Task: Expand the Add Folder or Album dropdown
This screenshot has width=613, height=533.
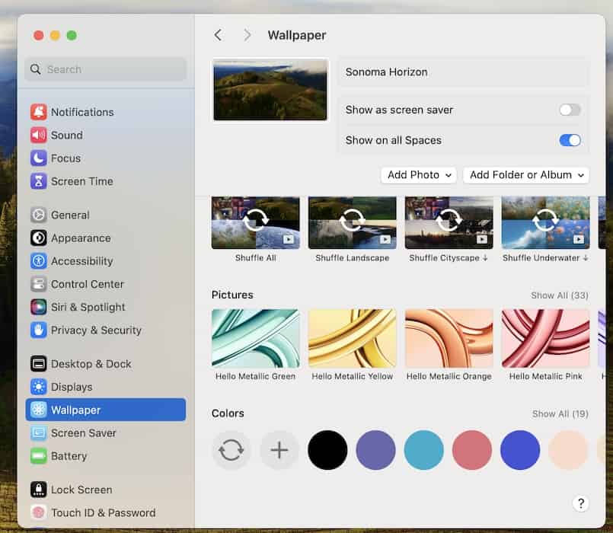Action: 526,174
